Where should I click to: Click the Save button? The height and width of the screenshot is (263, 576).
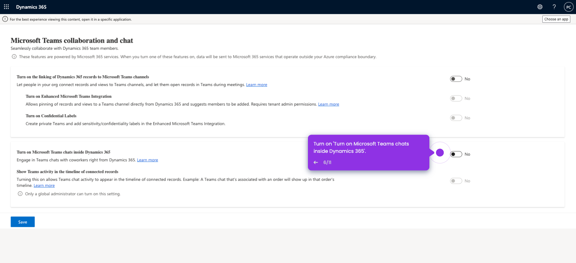click(x=23, y=222)
